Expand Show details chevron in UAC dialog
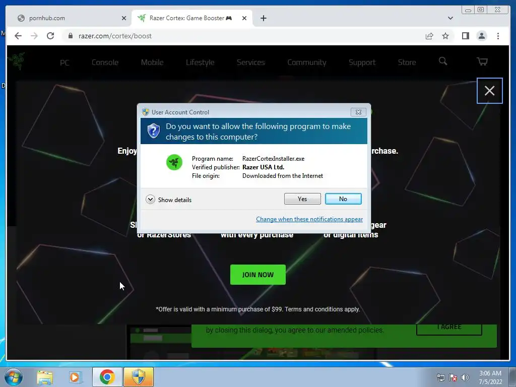516x387 pixels. point(150,200)
